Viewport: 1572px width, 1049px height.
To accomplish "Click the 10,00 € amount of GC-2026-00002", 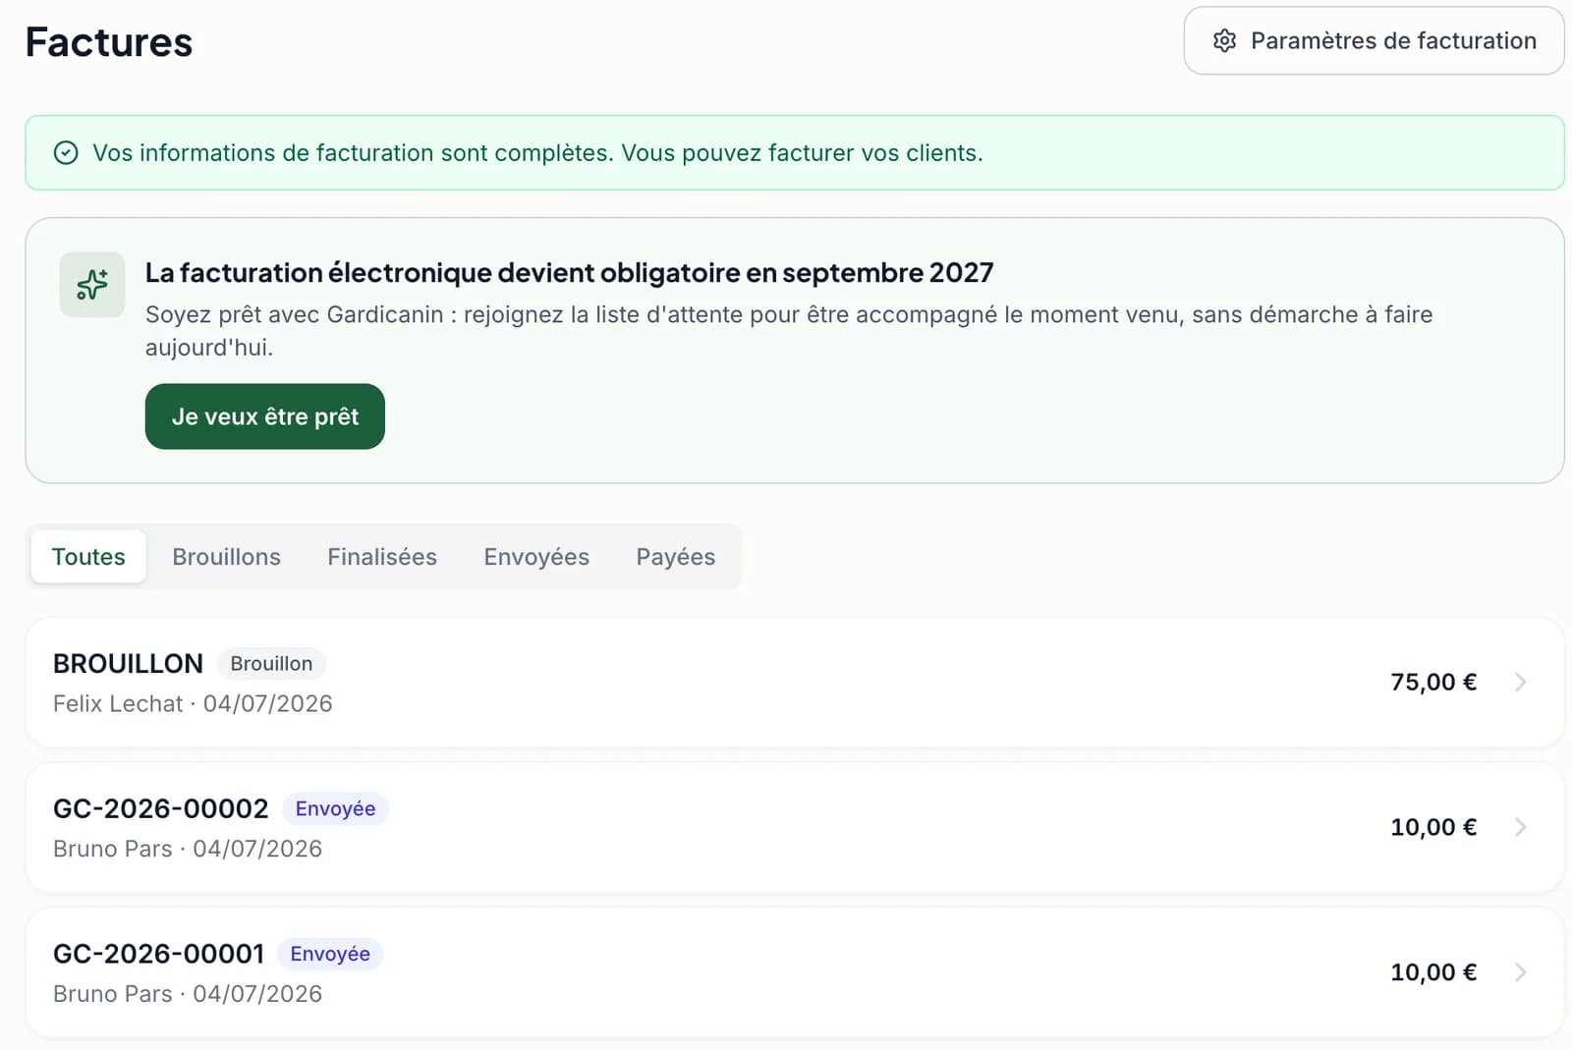I will click(x=1433, y=827).
